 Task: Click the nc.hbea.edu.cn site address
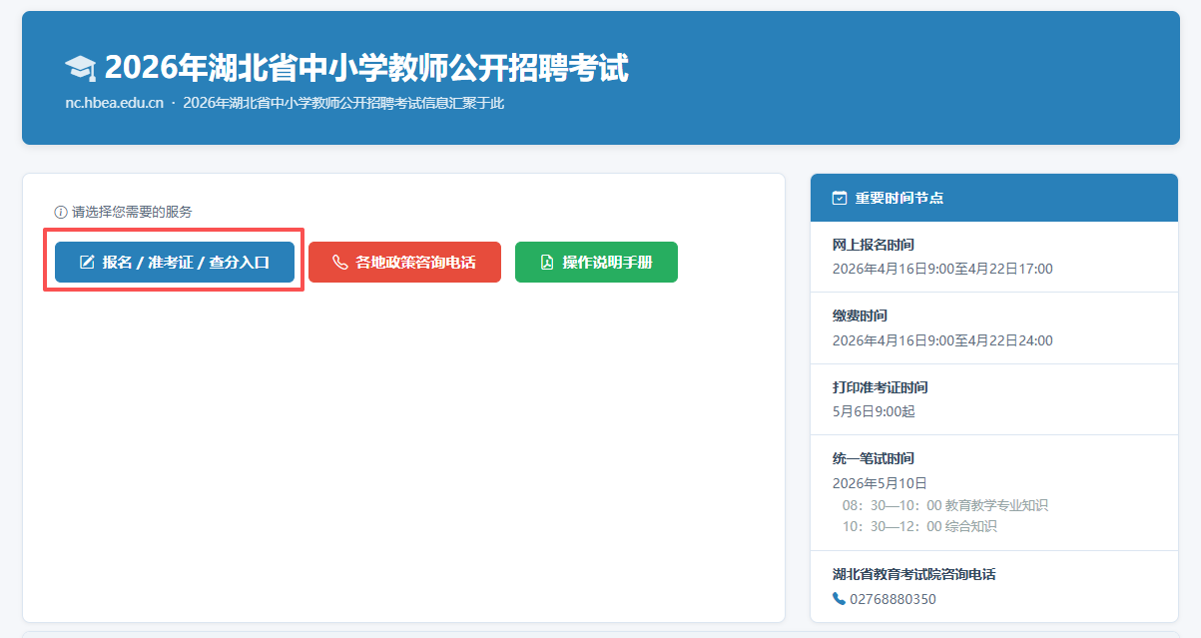tap(114, 103)
